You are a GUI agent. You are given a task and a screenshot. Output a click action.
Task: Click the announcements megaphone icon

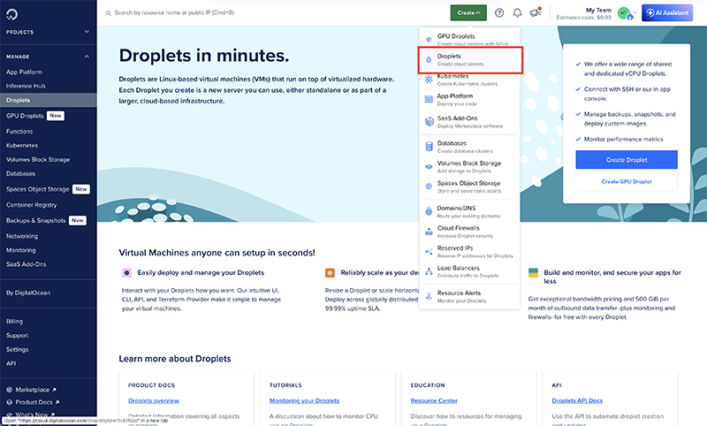pyautogui.click(x=534, y=13)
